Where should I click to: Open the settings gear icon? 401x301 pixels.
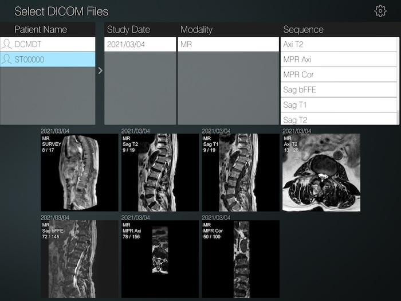[380, 11]
